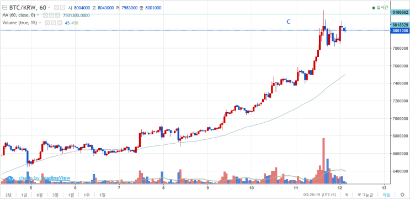
Task: Hide the Volume indicator using its eye icon
Action: pos(47,23)
